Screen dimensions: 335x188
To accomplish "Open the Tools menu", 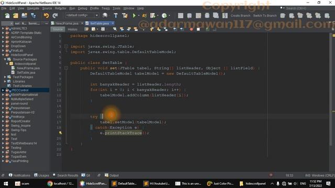I will 116,8.
